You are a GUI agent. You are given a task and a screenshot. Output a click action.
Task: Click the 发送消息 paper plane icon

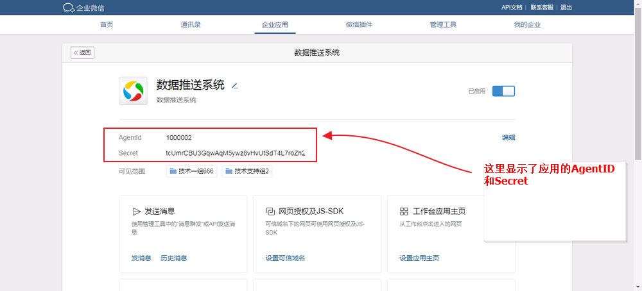click(136, 211)
